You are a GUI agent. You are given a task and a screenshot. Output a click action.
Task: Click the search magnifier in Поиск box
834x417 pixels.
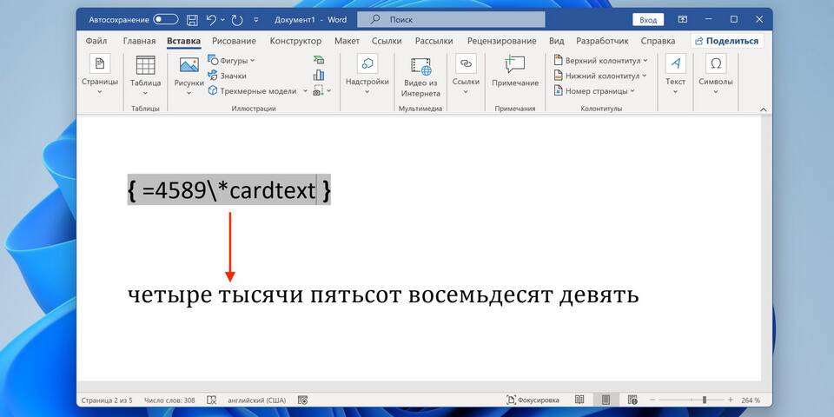pyautogui.click(x=375, y=19)
